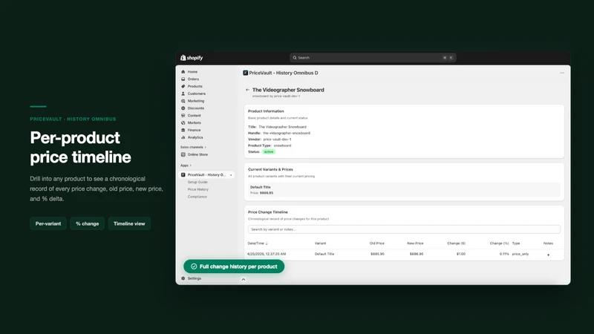594x334 pixels.
Task: Expand the Apps section
Action: tap(186, 166)
